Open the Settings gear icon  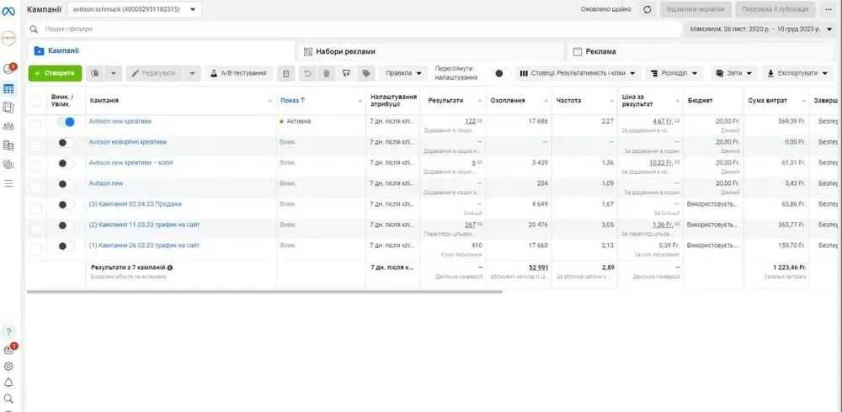tap(8, 367)
